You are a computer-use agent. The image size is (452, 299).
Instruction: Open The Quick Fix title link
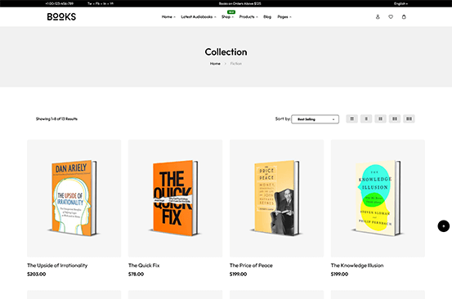click(144, 266)
